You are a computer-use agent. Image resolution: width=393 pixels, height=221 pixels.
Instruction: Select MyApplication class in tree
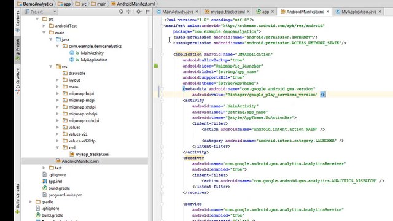pos(94,60)
